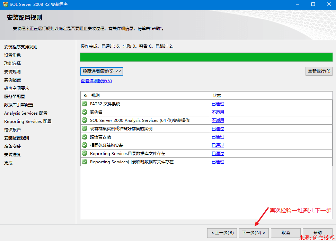Select 完成 step in sidebar

(8, 163)
